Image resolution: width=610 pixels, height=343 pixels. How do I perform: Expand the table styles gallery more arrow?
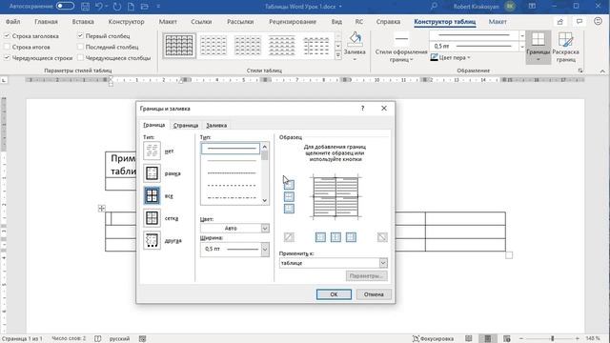(x=338, y=55)
